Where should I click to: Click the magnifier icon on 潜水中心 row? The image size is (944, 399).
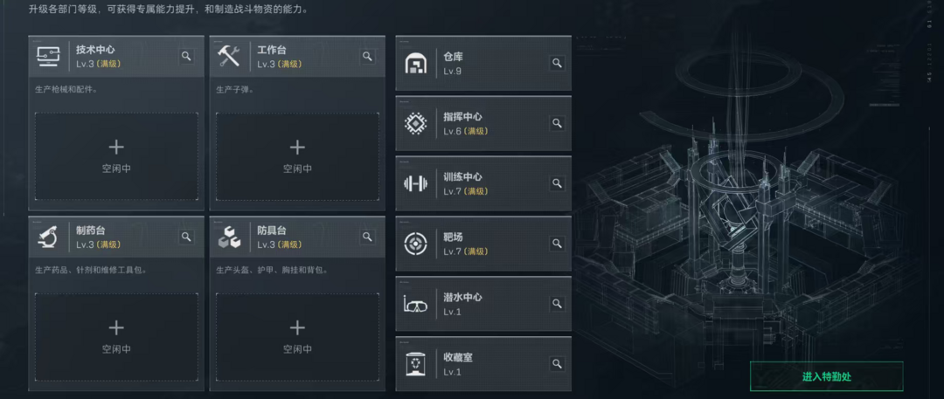point(557,304)
